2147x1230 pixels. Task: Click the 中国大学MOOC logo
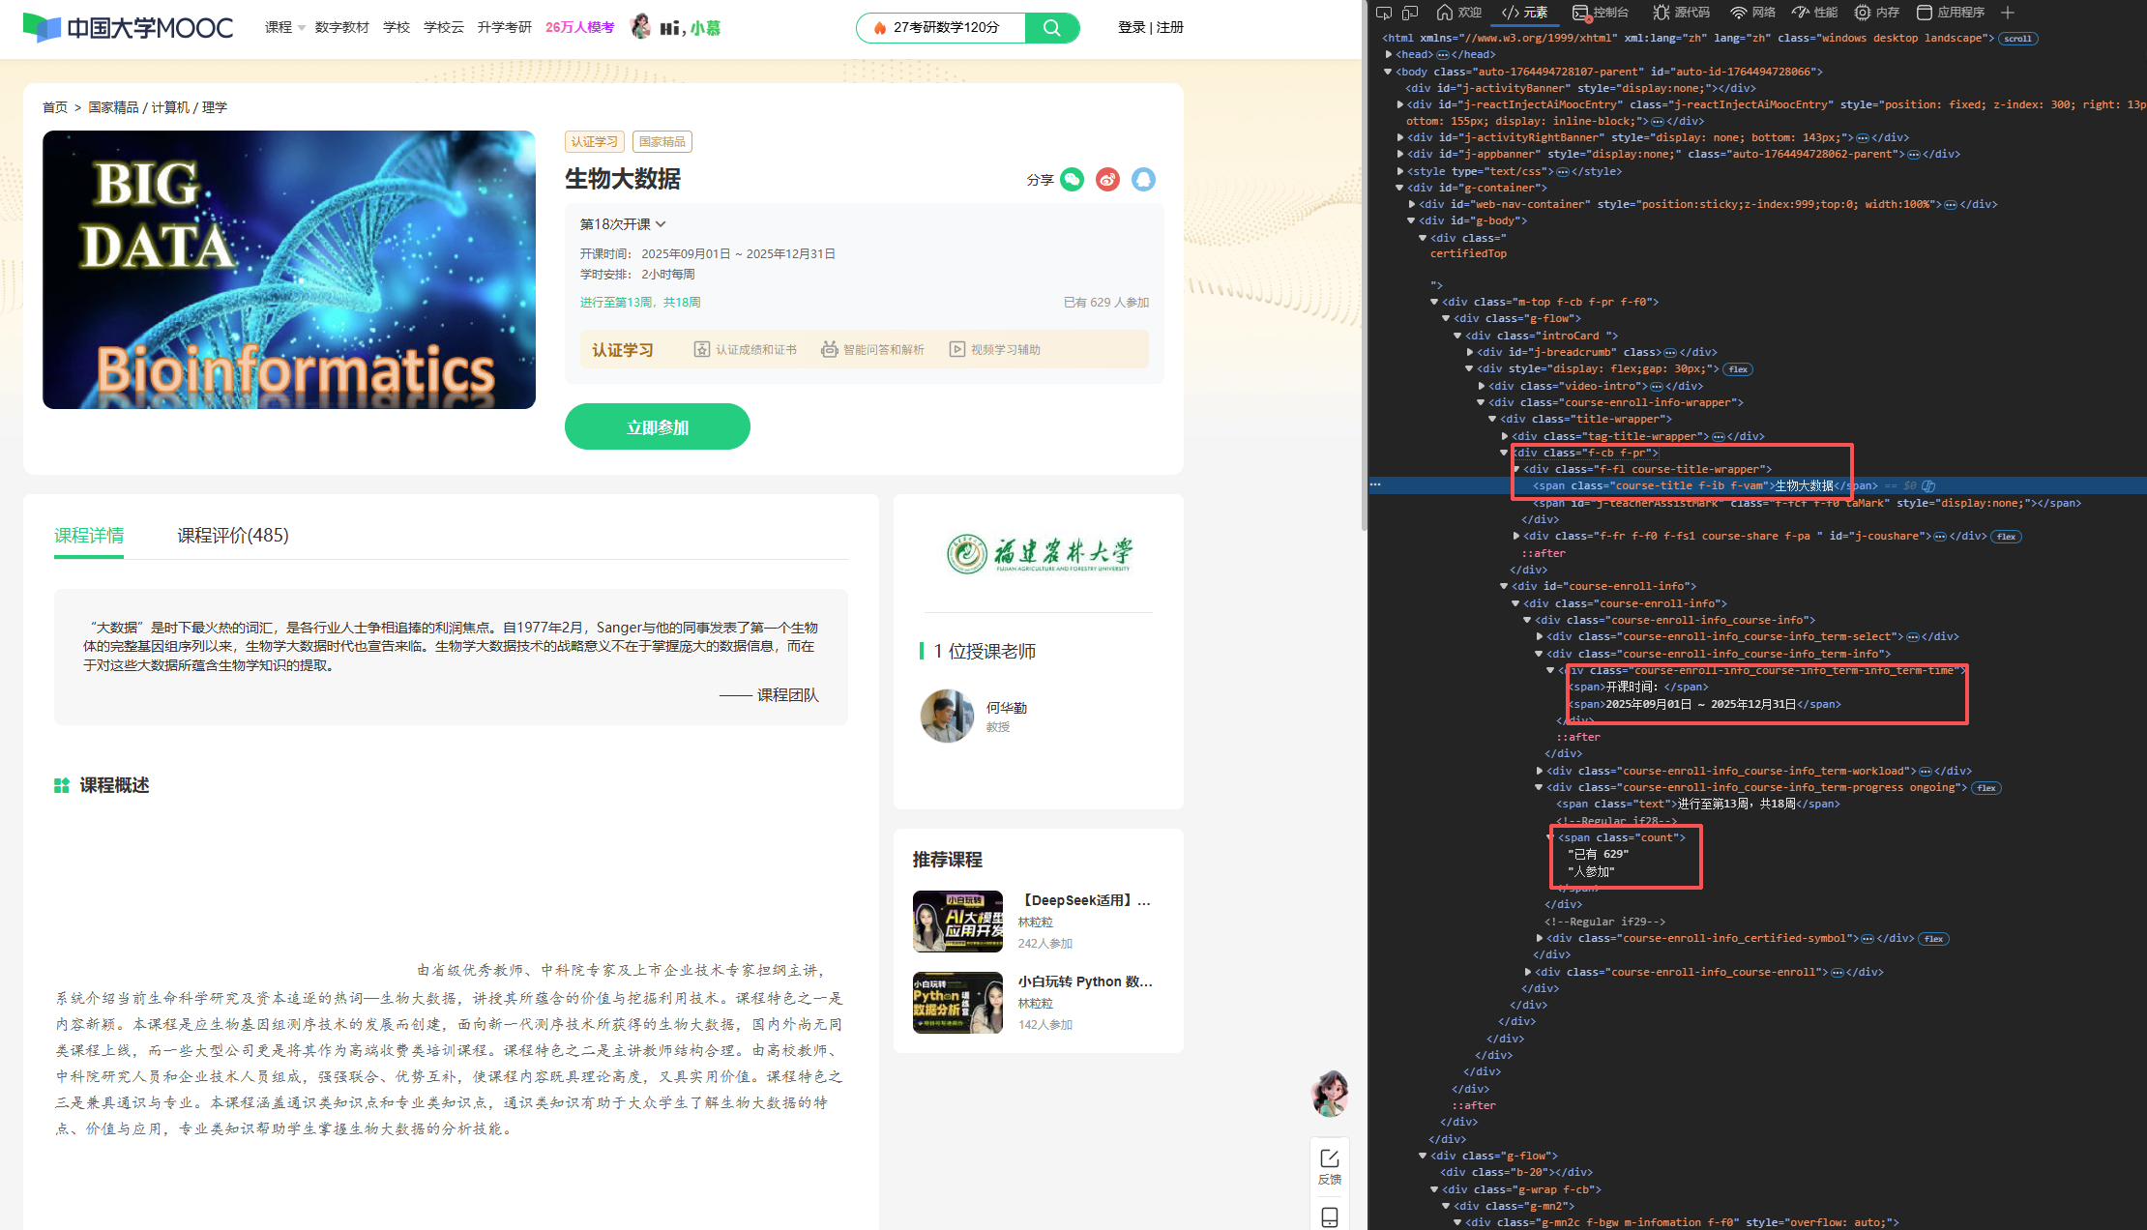[128, 27]
